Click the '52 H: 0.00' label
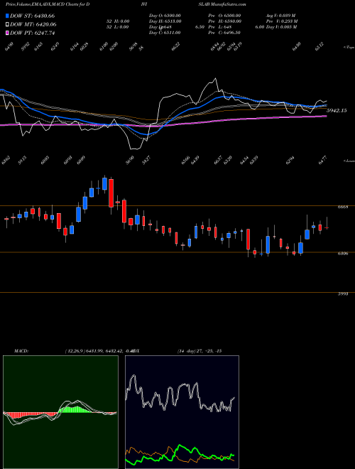This screenshot has height=469, width=355. tap(118, 21)
